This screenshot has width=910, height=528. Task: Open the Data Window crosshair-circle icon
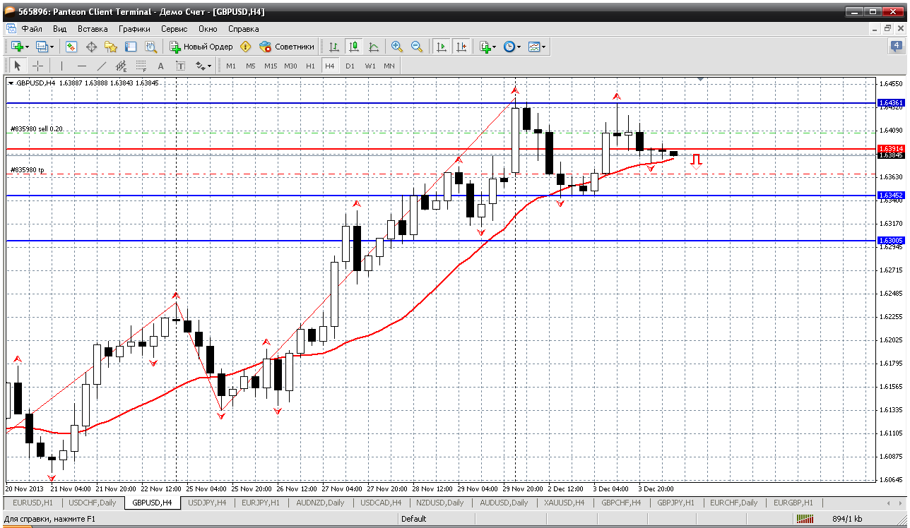pyautogui.click(x=91, y=47)
